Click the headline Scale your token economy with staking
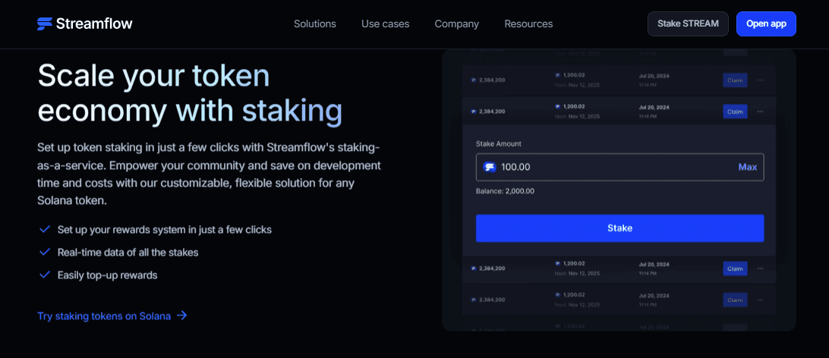The width and height of the screenshot is (829, 358). (190, 93)
